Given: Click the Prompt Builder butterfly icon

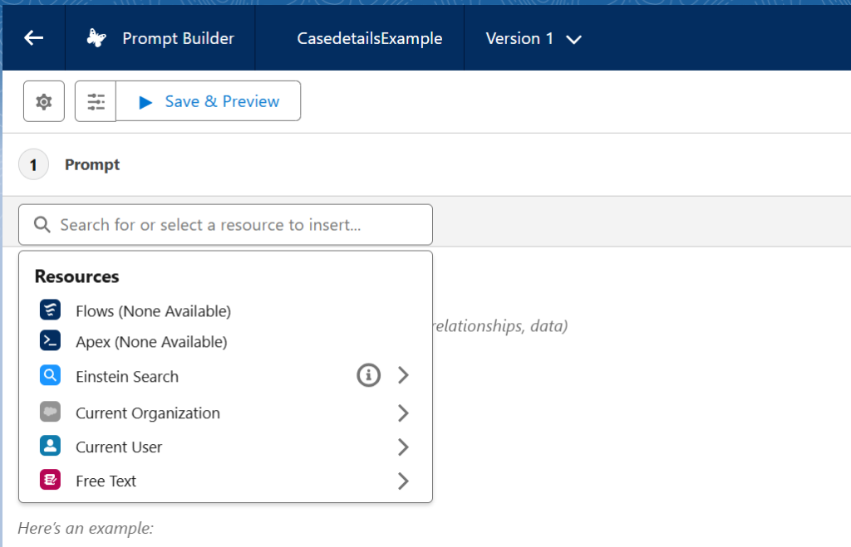Looking at the screenshot, I should (96, 38).
